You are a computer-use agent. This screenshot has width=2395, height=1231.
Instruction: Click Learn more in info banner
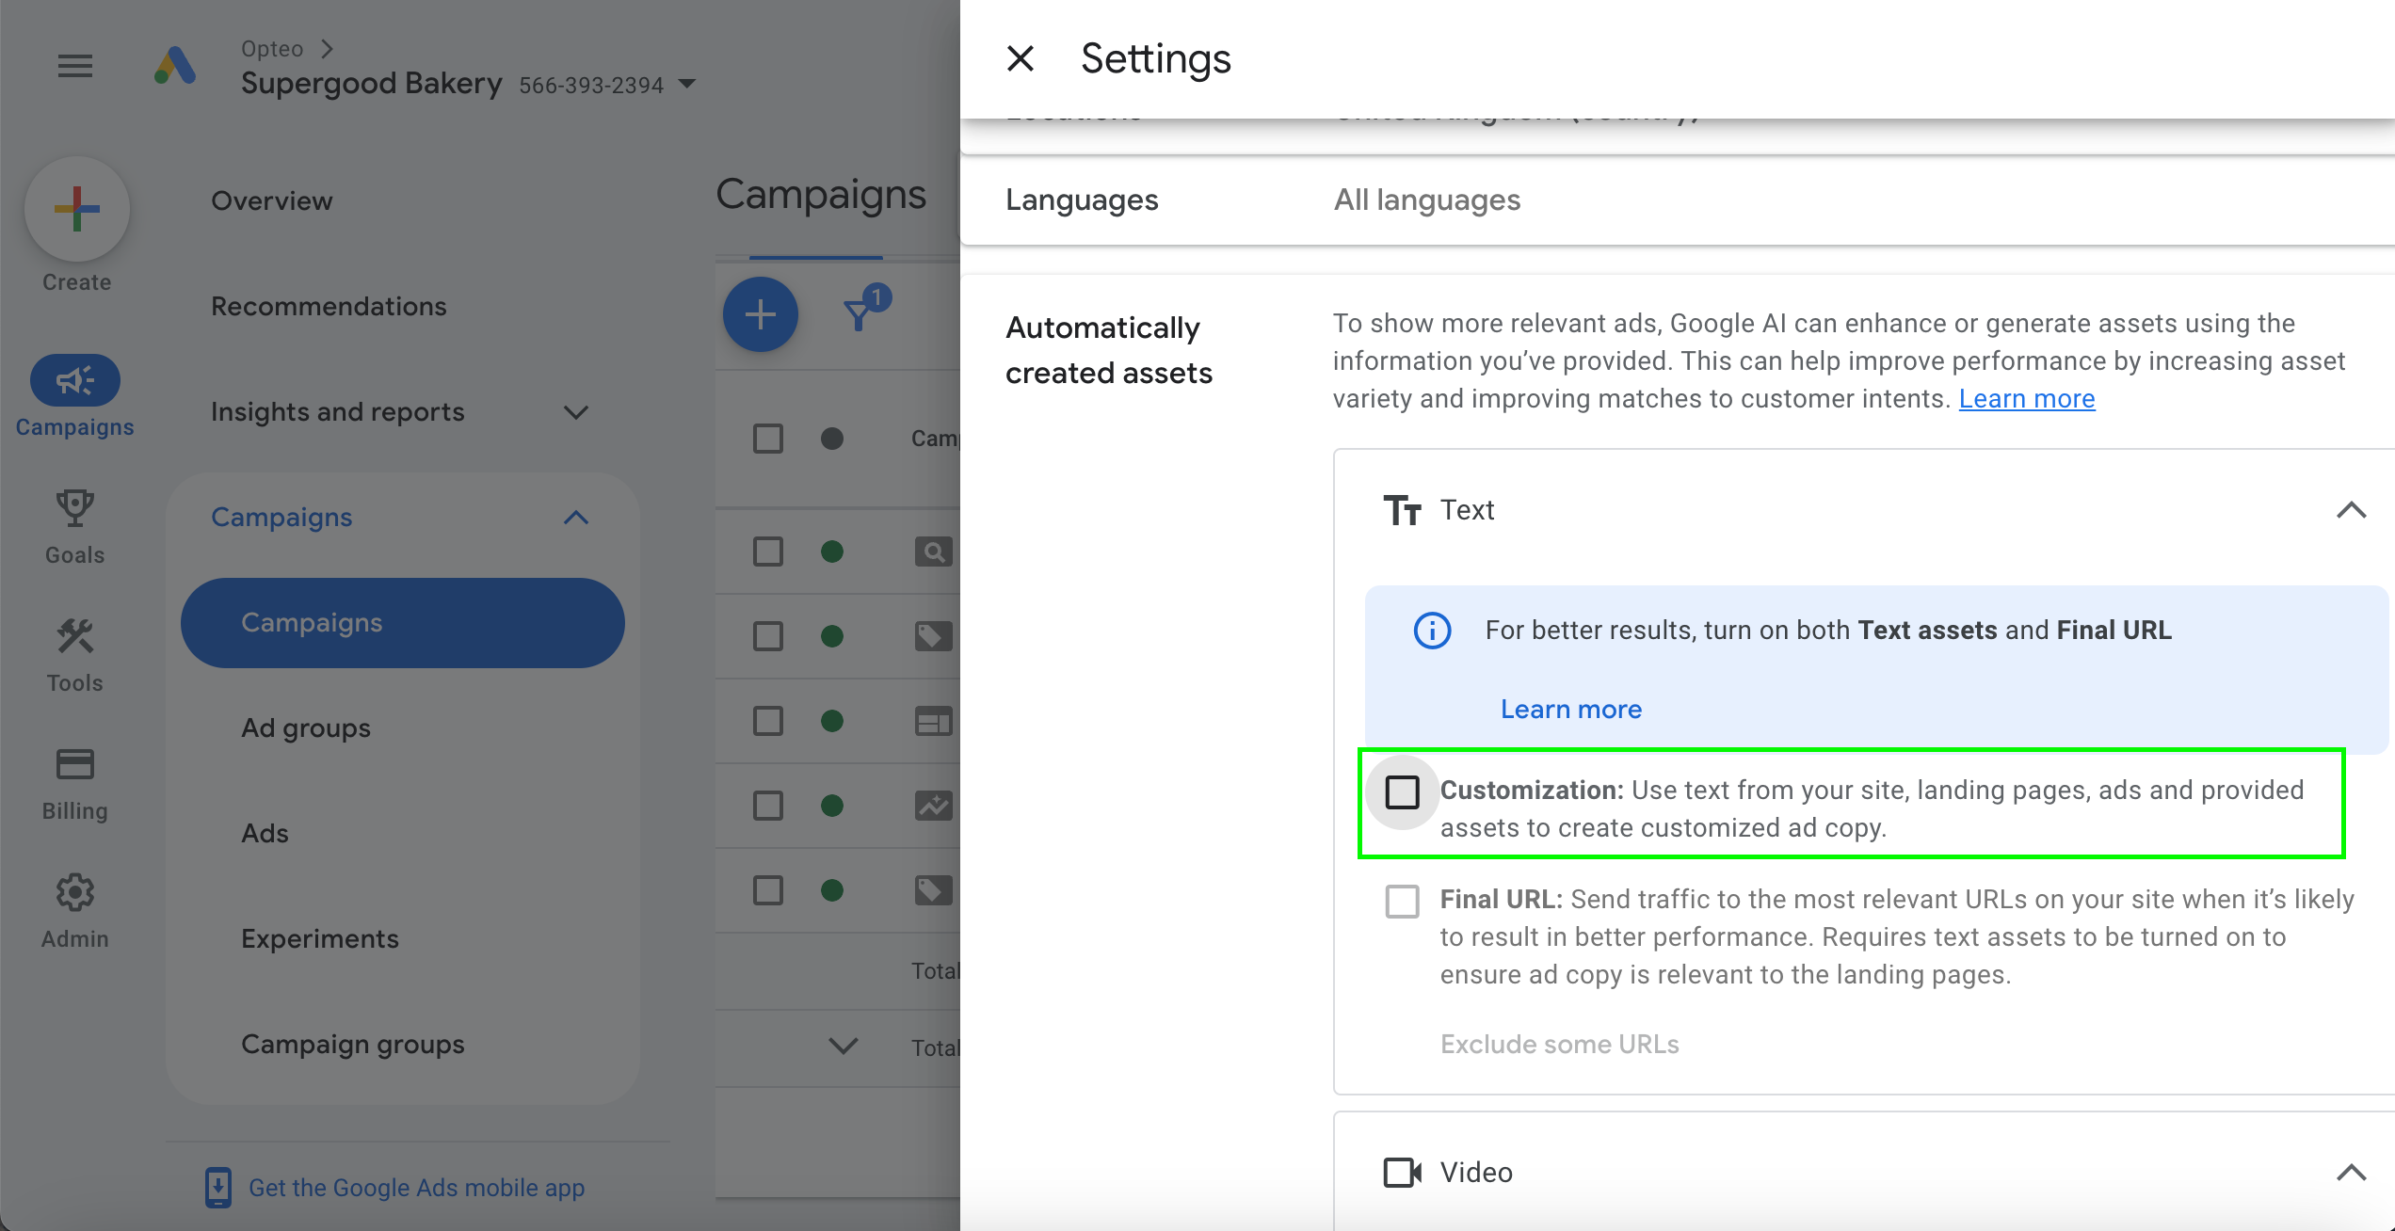point(1570,709)
